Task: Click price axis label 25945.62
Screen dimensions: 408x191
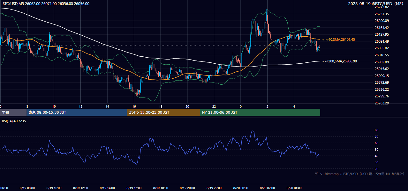Action: pos(382,69)
